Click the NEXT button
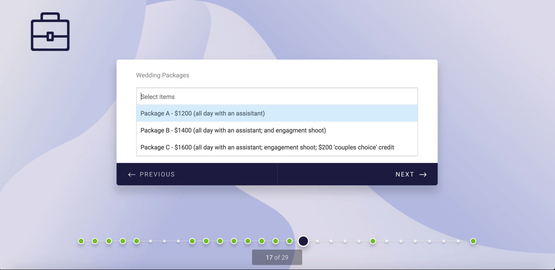 405,174
